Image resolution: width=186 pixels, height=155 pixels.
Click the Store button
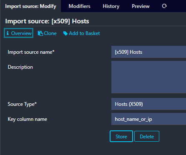(121, 136)
